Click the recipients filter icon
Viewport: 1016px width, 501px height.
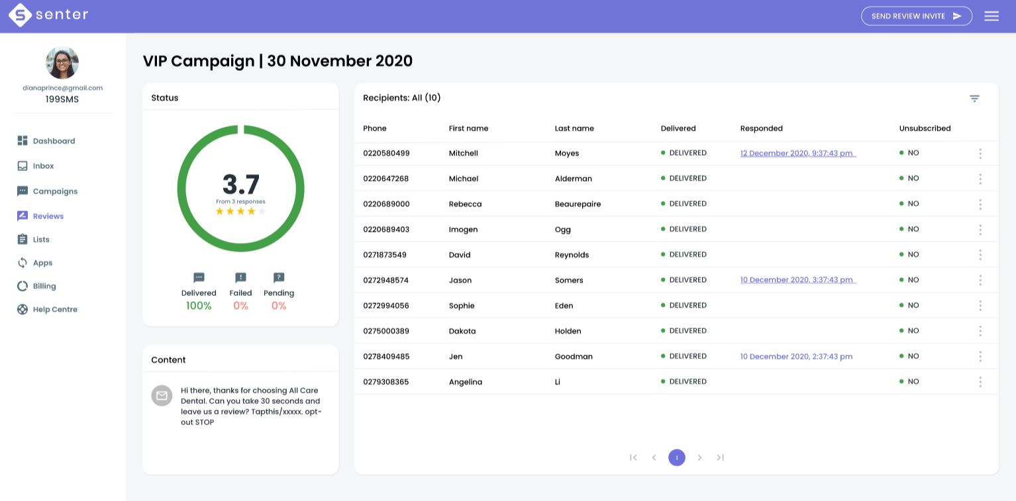(x=974, y=99)
